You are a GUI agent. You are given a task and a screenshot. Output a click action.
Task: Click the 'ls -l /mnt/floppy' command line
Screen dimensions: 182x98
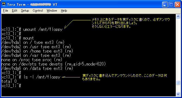coord(31,77)
